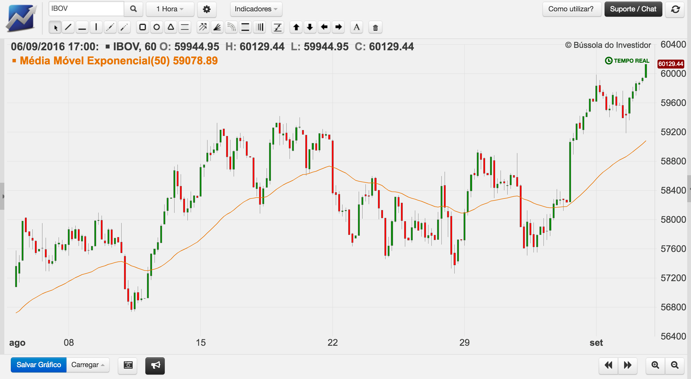Select the right arrow marker tool
The image size is (691, 379).
[338, 27]
